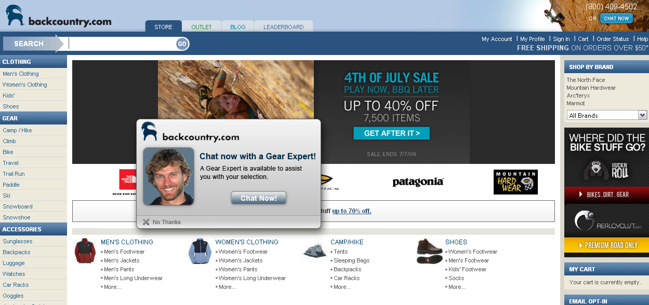
Task: Select Snowboard in Gear sidebar
Action: [18, 206]
